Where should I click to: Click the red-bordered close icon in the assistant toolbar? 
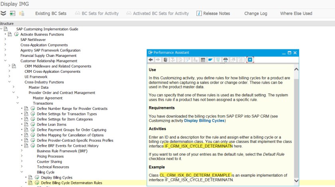pyautogui.click(x=250, y=60)
